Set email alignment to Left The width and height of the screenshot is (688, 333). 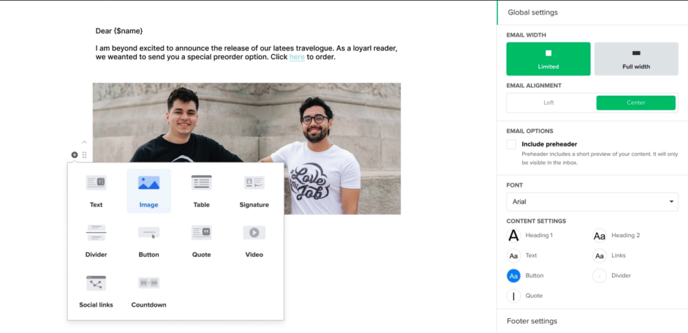point(549,103)
